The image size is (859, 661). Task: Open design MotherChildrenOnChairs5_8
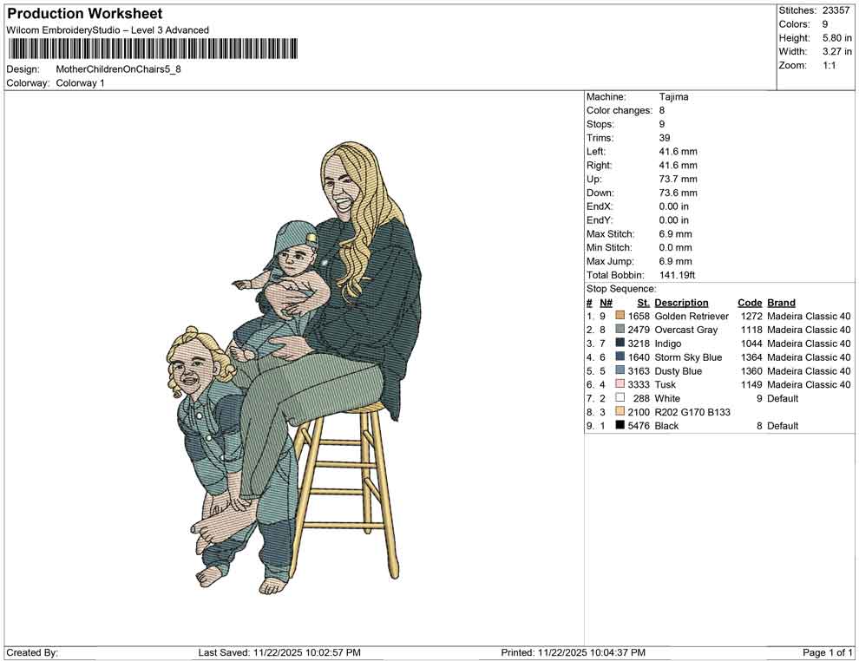[x=117, y=69]
